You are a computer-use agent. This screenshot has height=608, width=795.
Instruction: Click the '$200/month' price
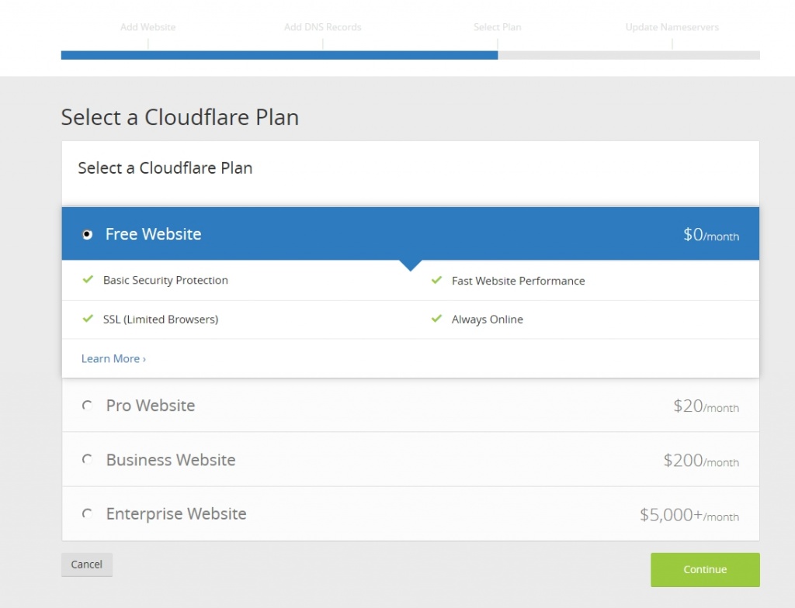tap(702, 461)
